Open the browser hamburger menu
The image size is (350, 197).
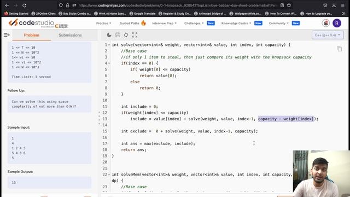tap(343, 5)
